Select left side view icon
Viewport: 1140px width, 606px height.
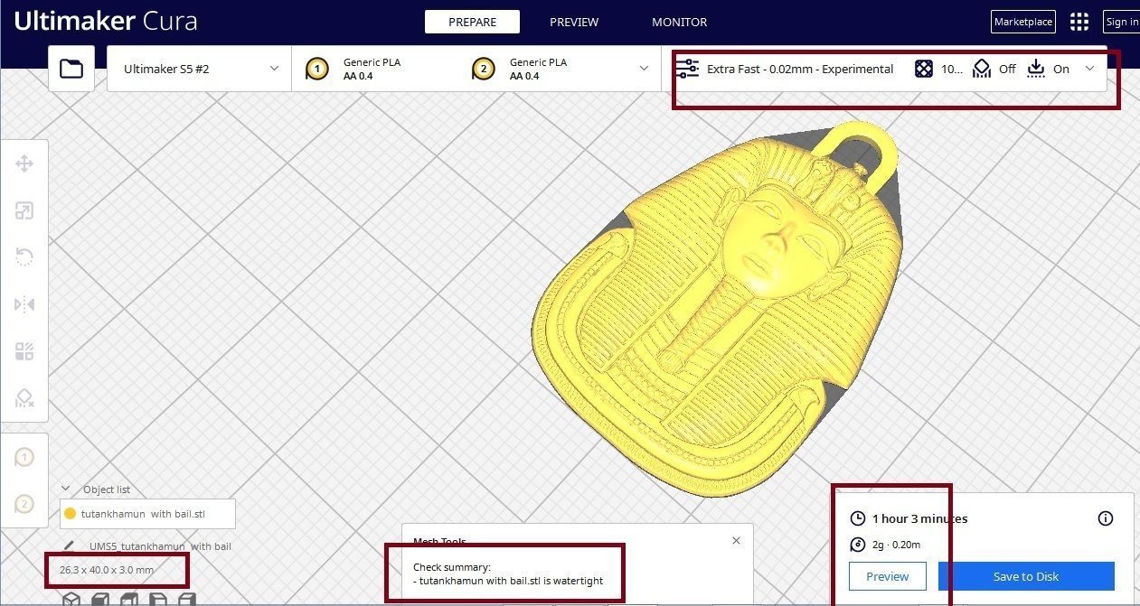[157, 599]
